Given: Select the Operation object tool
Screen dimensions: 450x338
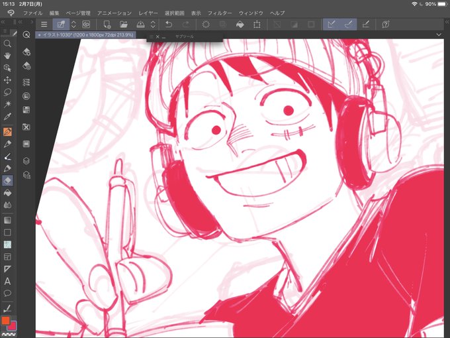Looking at the screenshot, I should tap(7, 68).
